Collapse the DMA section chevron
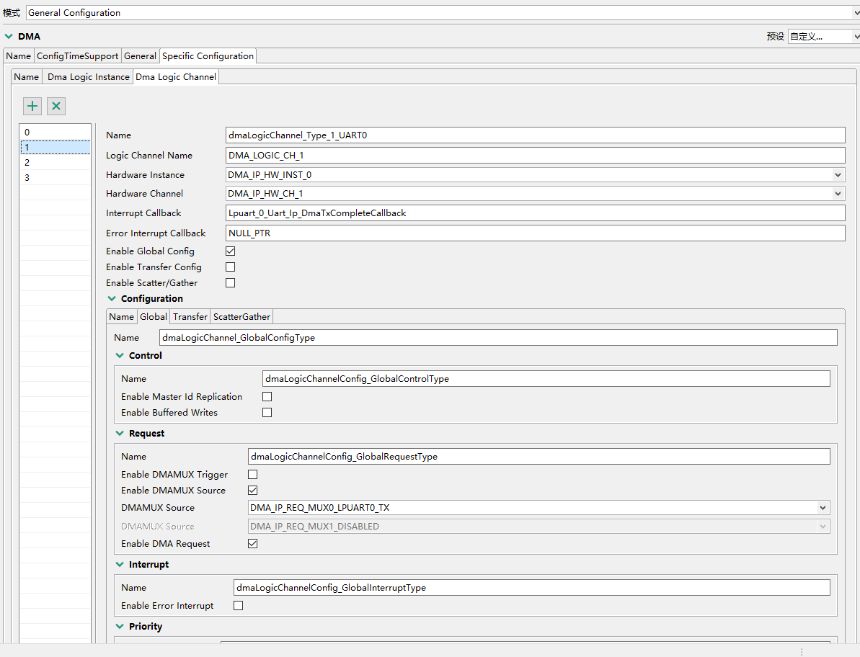The image size is (860, 657). (9, 36)
